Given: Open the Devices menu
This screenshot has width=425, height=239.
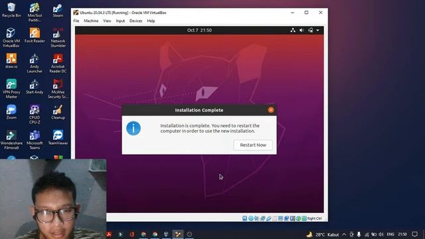Looking at the screenshot, I should point(135,21).
